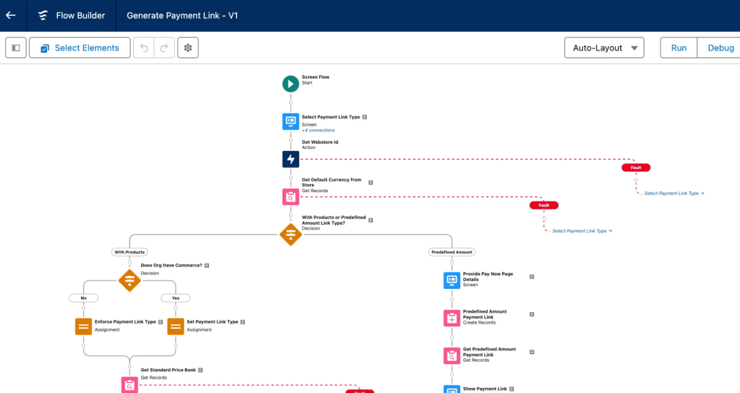Viewport: 740px width, 393px height.
Task: Add element below Get Webstore Id connector
Action: pos(291,178)
